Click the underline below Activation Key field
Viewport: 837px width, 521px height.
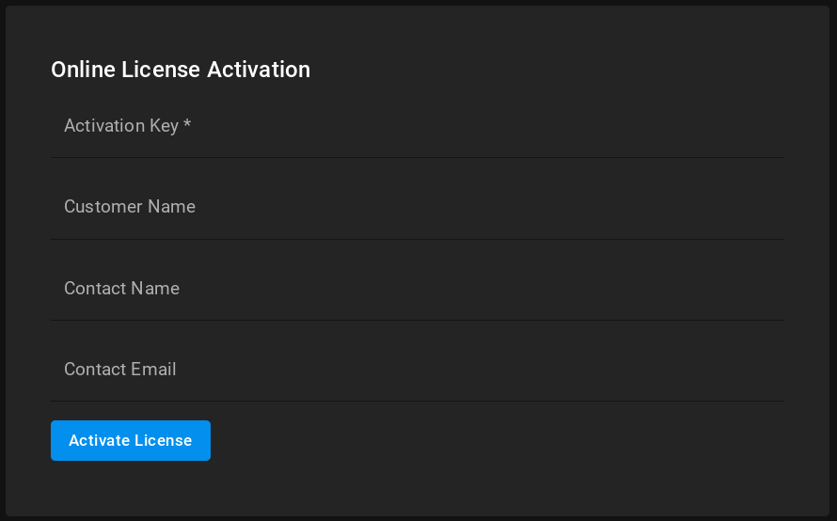(418, 157)
